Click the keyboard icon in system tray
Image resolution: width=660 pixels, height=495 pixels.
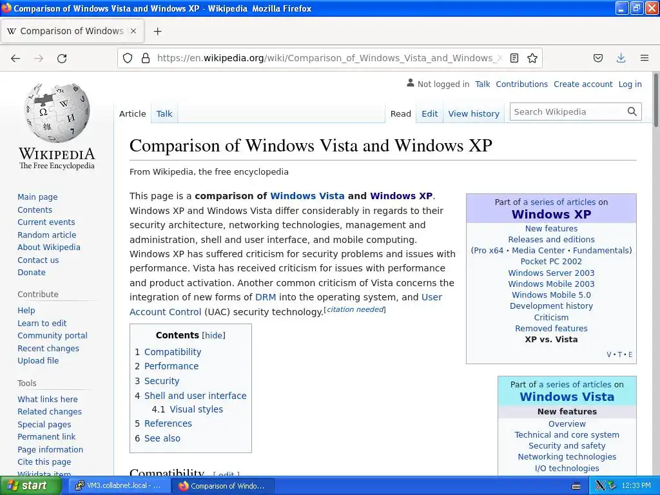pyautogui.click(x=576, y=486)
